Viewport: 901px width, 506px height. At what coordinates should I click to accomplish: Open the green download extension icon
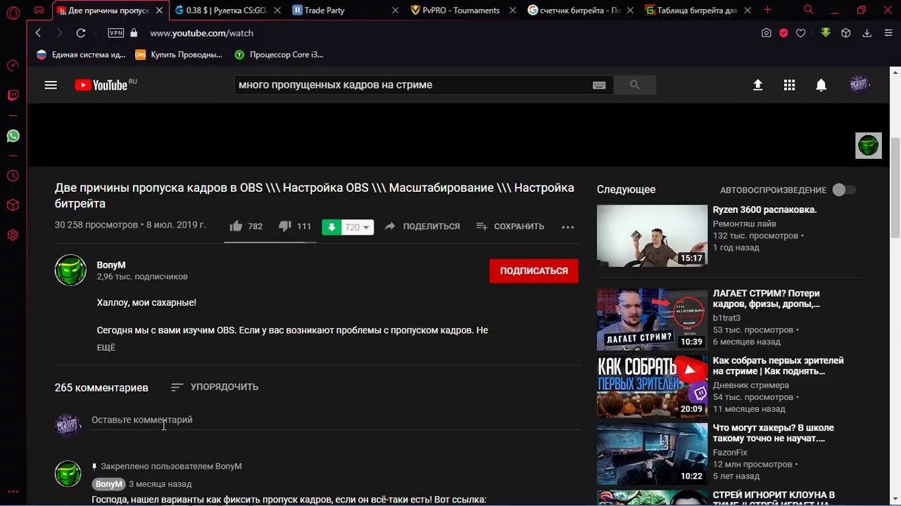pos(826,32)
